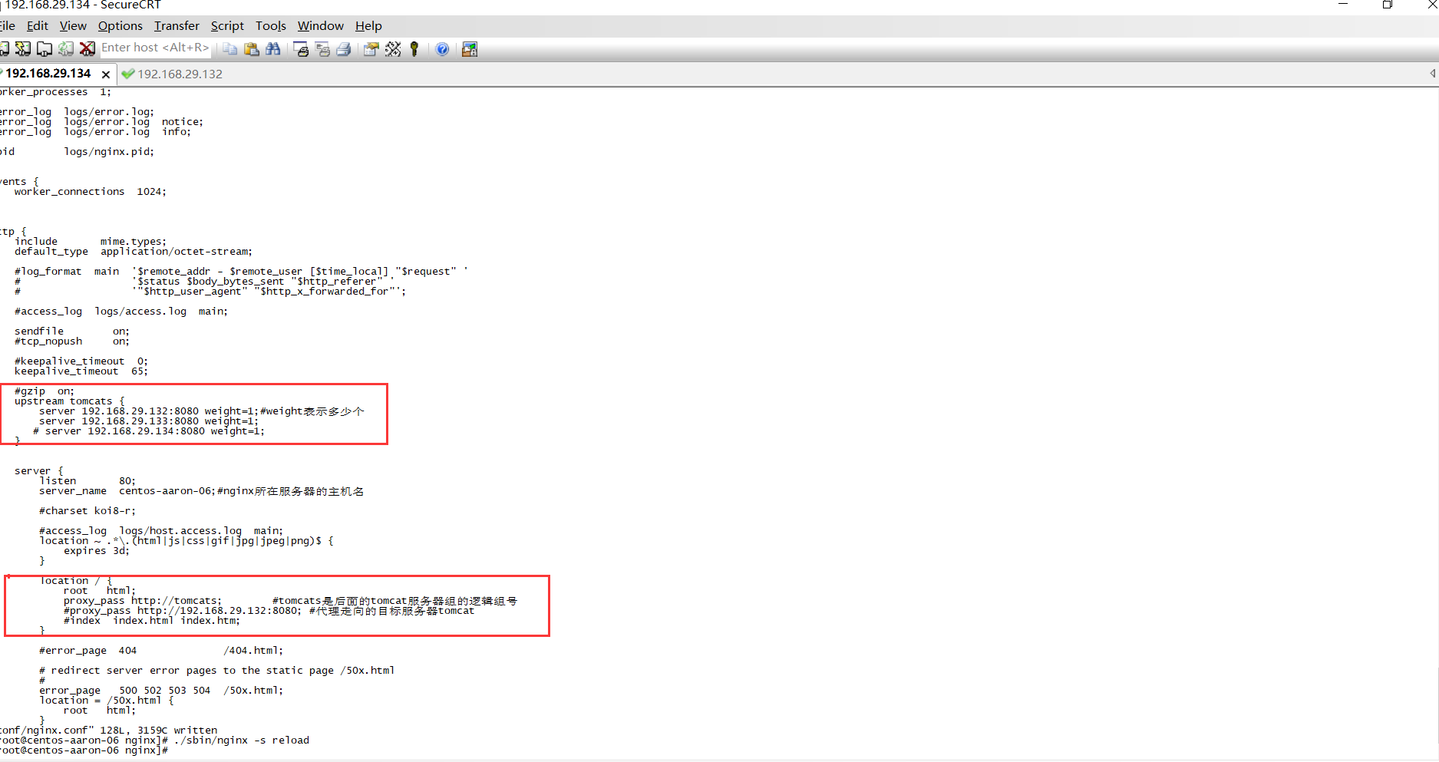Screen dimensions: 1439x762
Task: Click the red-X Disconnect toolbar icon
Action: point(87,49)
